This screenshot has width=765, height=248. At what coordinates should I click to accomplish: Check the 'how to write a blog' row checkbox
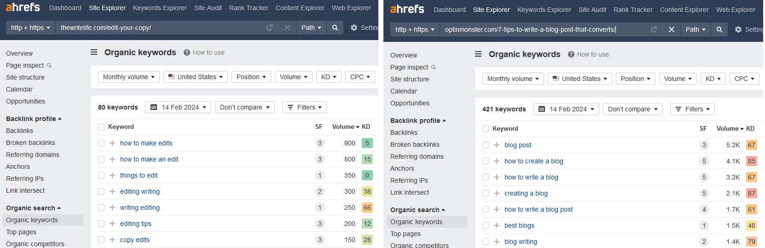click(x=486, y=177)
